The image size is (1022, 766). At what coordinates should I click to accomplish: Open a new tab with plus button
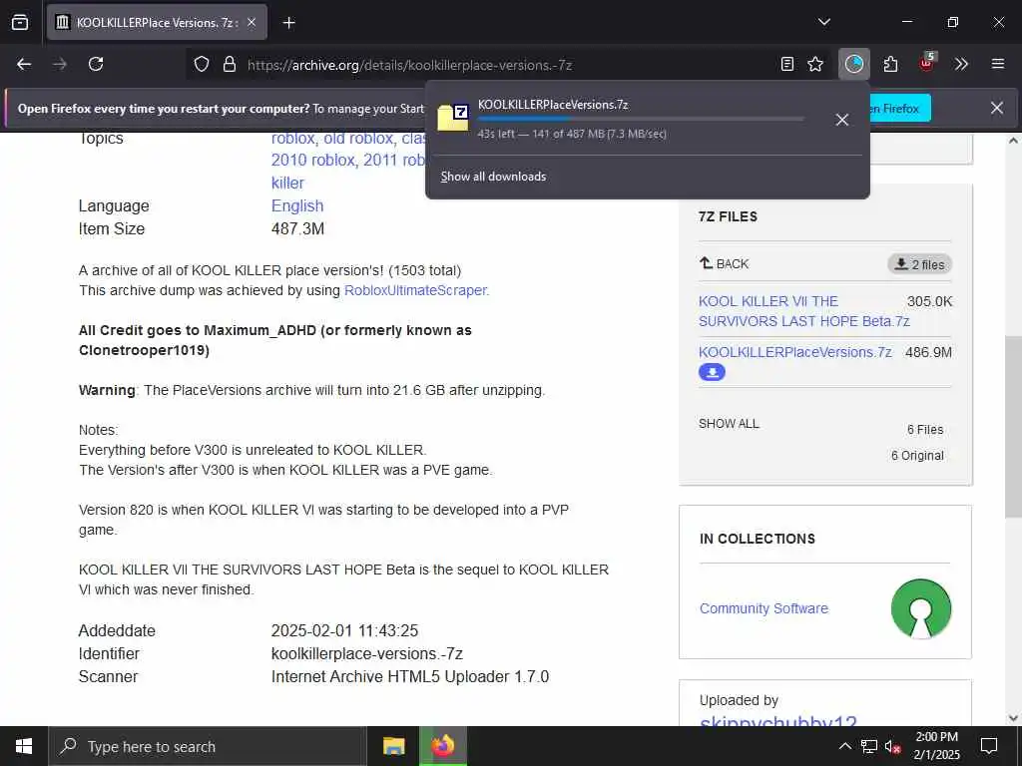(288, 23)
